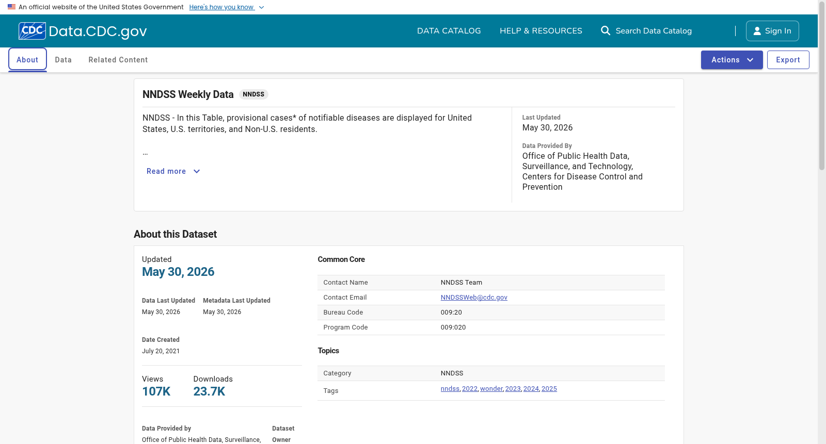Viewport: 826px width, 444px height.
Task: Click the CDC logo icon
Action: [32, 31]
